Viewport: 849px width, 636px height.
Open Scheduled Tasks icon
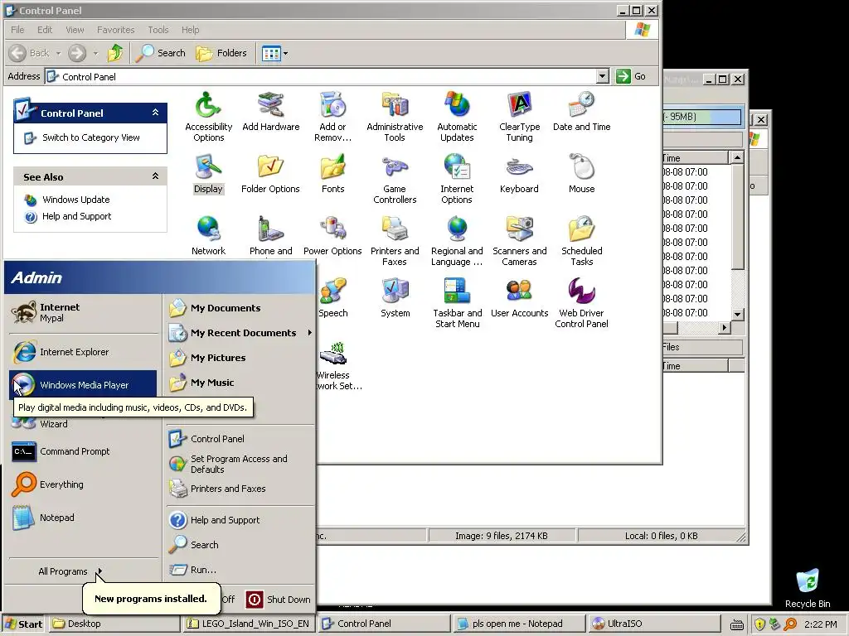point(581,241)
